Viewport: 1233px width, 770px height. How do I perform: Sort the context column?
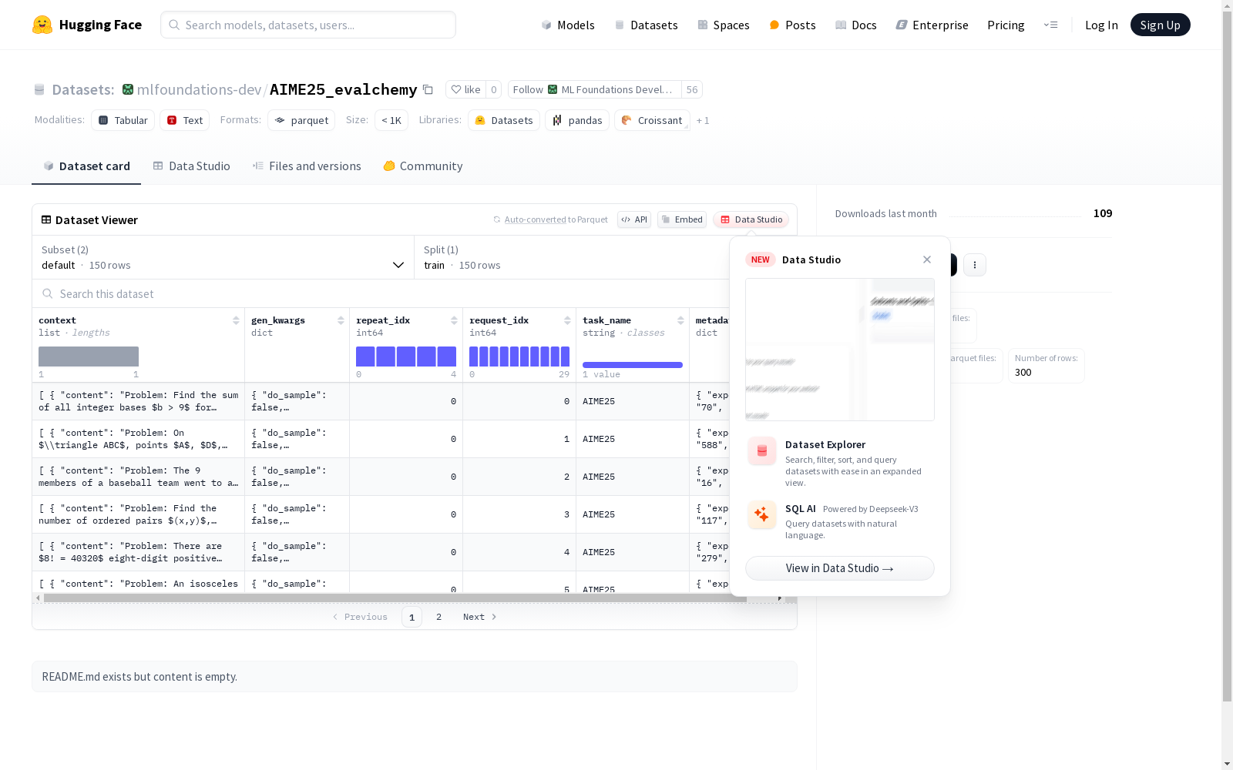236,320
